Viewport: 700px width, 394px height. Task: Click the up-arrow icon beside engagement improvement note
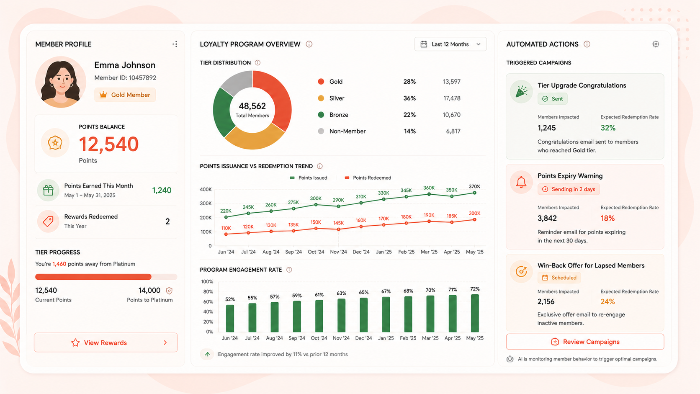[207, 354]
